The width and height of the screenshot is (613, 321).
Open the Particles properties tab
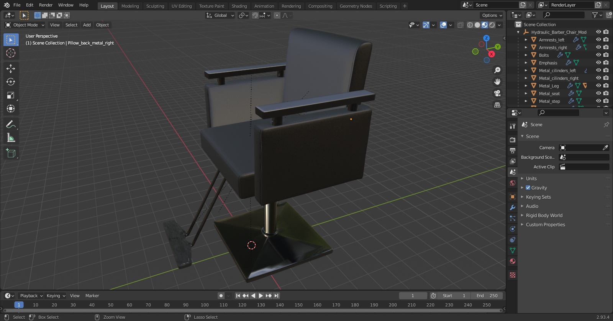(513, 218)
